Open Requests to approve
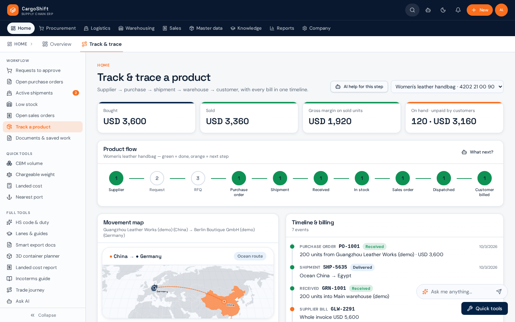Image resolution: width=515 pixels, height=322 pixels. (43, 70)
